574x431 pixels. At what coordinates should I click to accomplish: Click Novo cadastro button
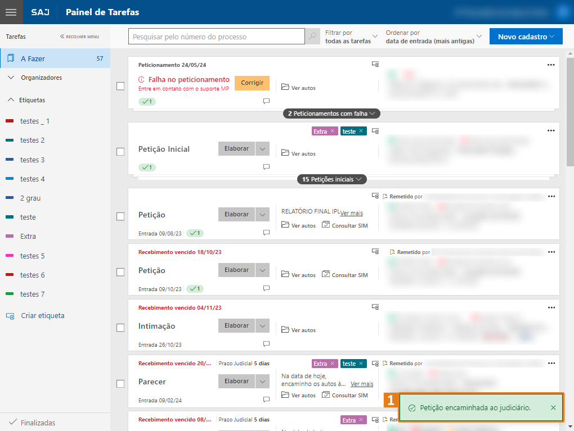[x=526, y=37]
